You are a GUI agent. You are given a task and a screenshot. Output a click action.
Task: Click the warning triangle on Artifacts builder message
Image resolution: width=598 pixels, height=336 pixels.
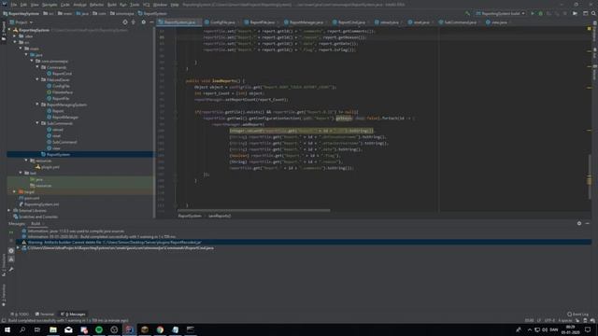24,243
